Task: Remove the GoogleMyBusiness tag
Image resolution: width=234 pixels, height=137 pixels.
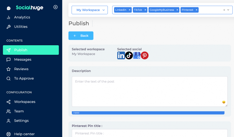Action: click(x=177, y=10)
